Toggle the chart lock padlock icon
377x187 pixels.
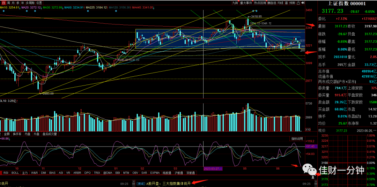pyautogui.click(x=298, y=3)
